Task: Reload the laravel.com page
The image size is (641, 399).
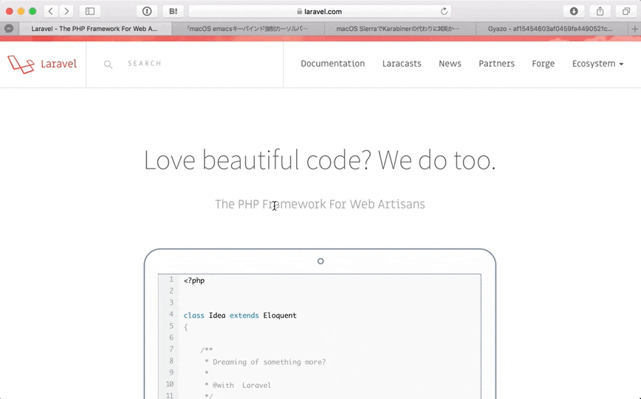Action: pyautogui.click(x=444, y=12)
